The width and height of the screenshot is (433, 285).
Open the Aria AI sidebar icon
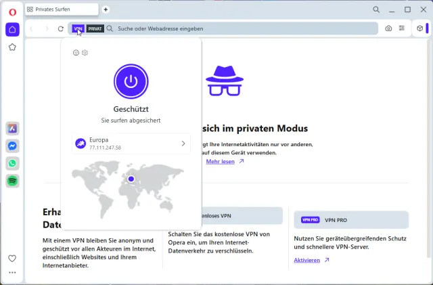[12, 128]
